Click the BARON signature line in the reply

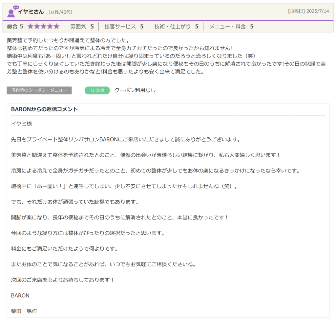(20, 296)
